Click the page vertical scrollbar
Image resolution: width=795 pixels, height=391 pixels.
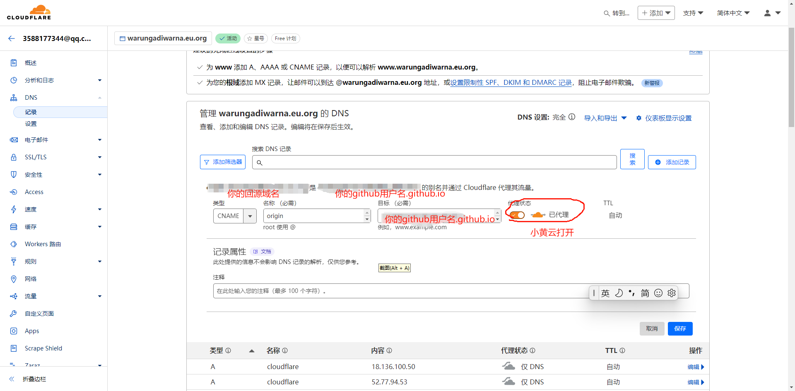pyautogui.click(x=791, y=77)
